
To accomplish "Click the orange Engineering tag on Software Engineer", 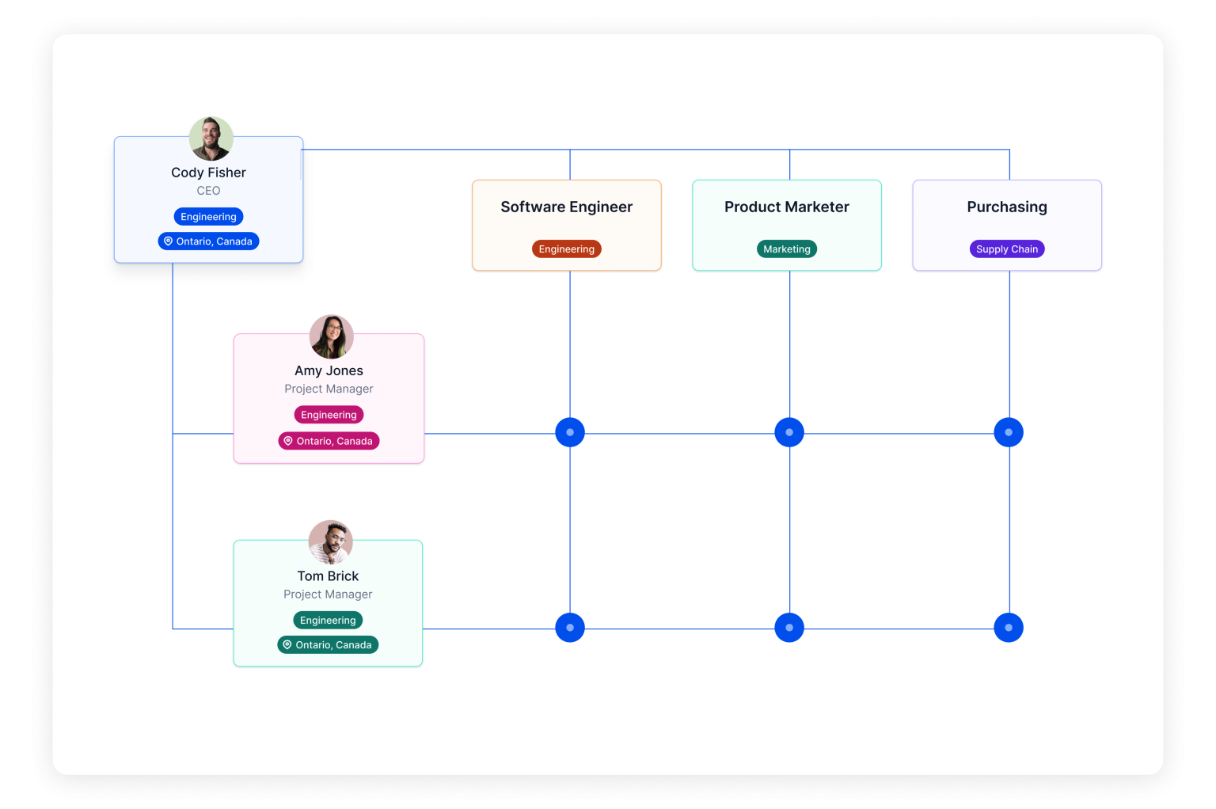I will 567,249.
